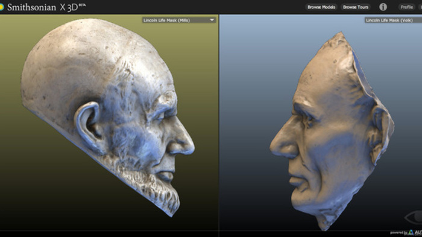422x237 pixels.
Task: Open the Browse Models page
Action: [321, 7]
